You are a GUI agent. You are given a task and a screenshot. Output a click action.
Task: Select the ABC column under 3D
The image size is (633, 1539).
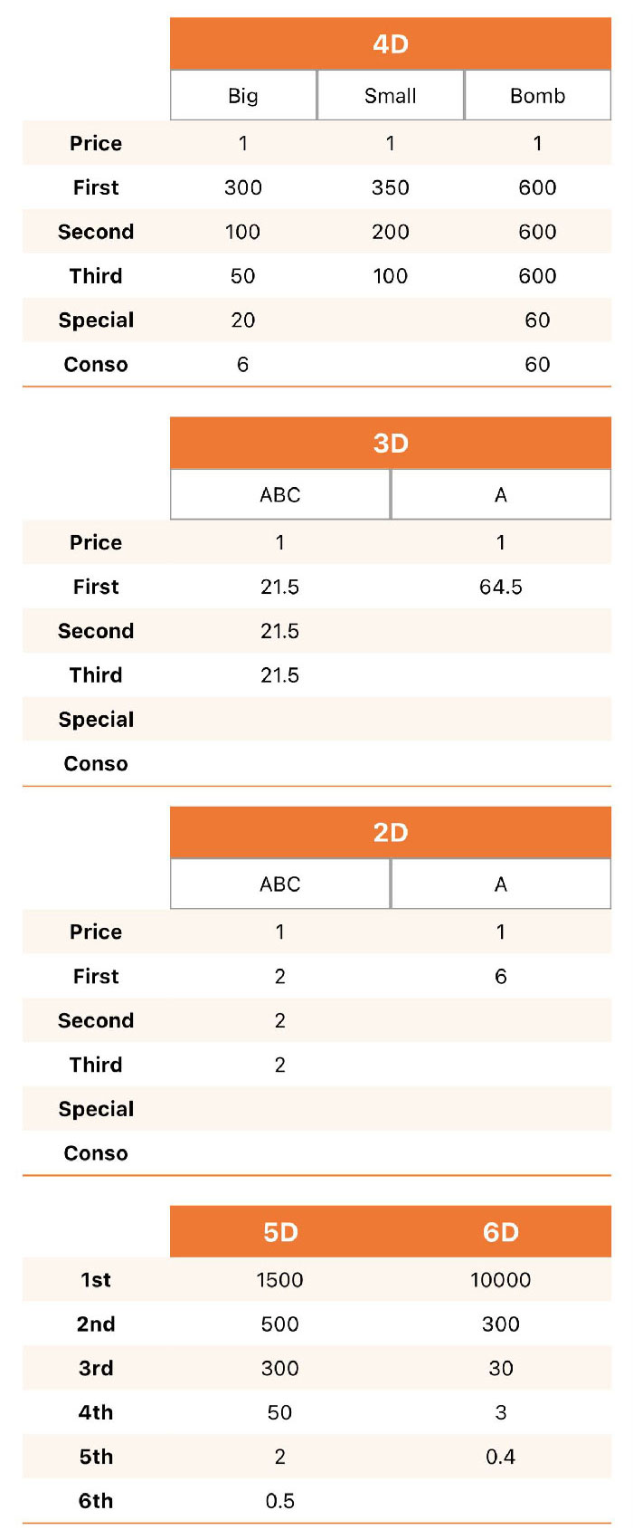[x=280, y=494]
